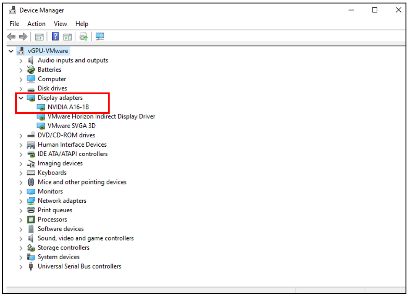Open the File menu
The height and width of the screenshot is (296, 409).
point(14,24)
